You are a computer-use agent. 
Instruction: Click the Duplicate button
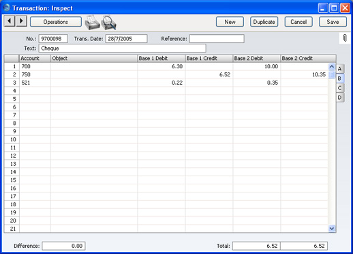pos(264,22)
